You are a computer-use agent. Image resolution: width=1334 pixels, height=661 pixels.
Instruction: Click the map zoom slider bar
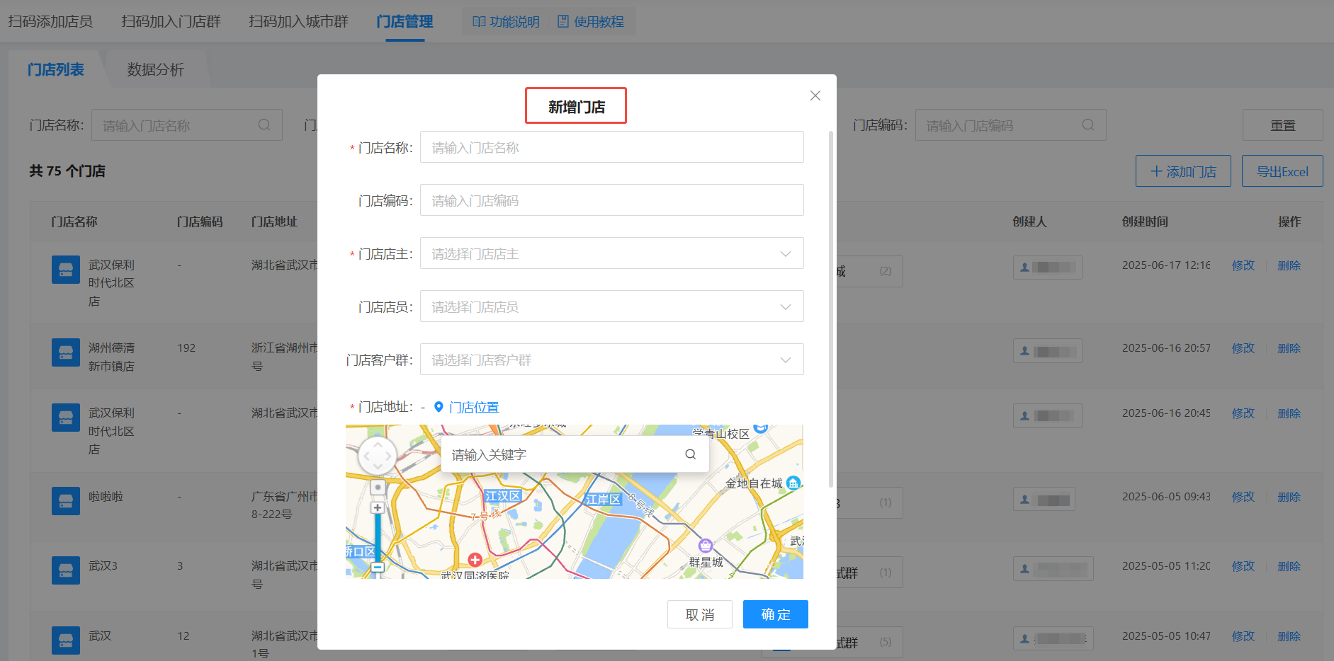point(378,538)
